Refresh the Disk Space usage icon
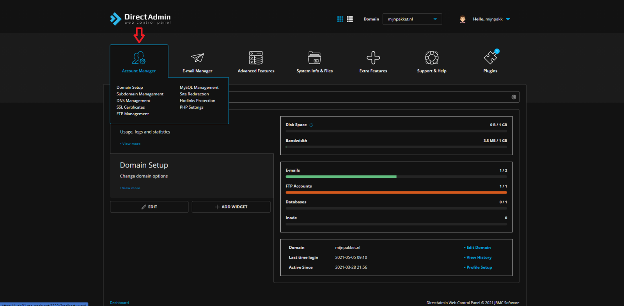The height and width of the screenshot is (306, 624). click(x=311, y=125)
